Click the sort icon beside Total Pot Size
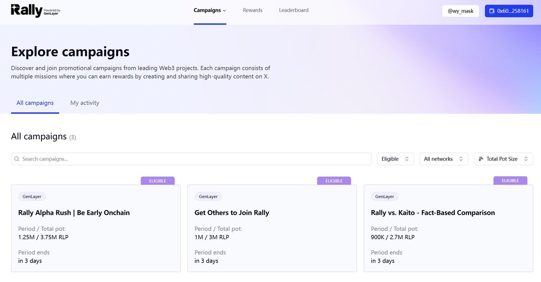This screenshot has width=541, height=282. tap(481, 159)
